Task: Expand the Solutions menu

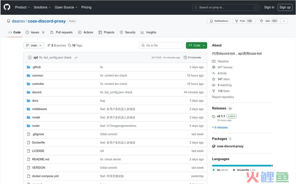Action: (x=42, y=7)
